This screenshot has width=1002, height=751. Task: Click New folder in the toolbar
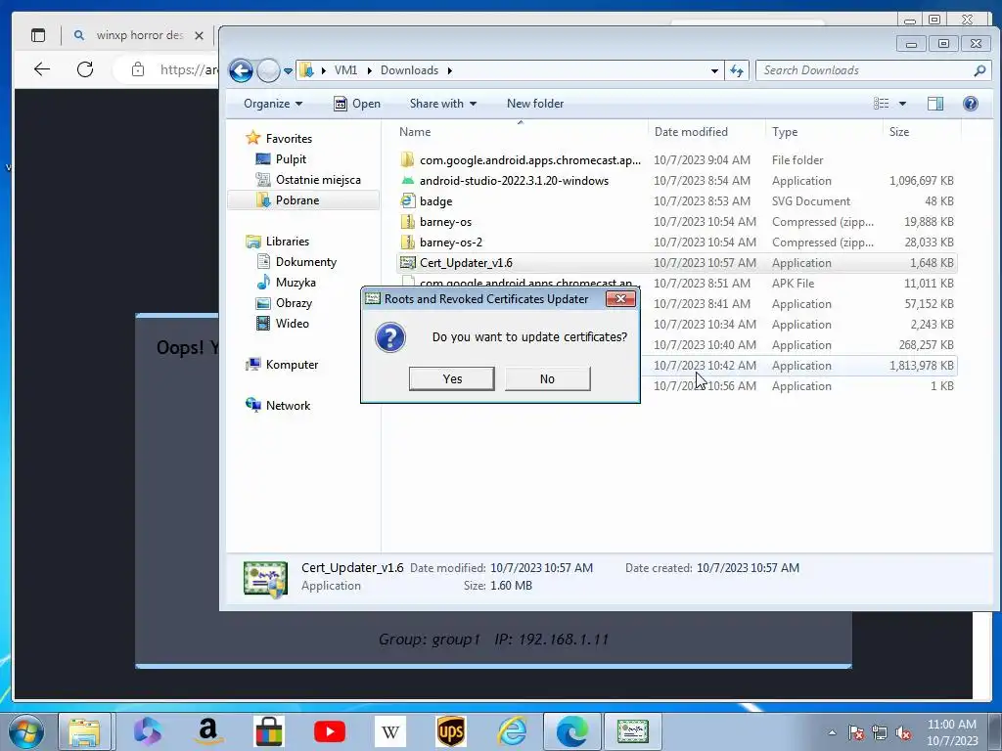pyautogui.click(x=535, y=104)
